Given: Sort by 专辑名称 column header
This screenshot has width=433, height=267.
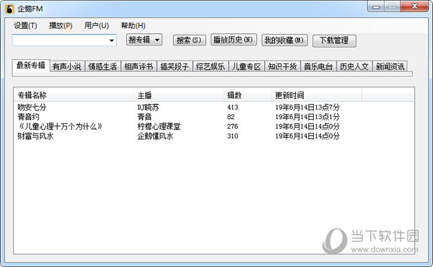Looking at the screenshot, I should pos(74,95).
